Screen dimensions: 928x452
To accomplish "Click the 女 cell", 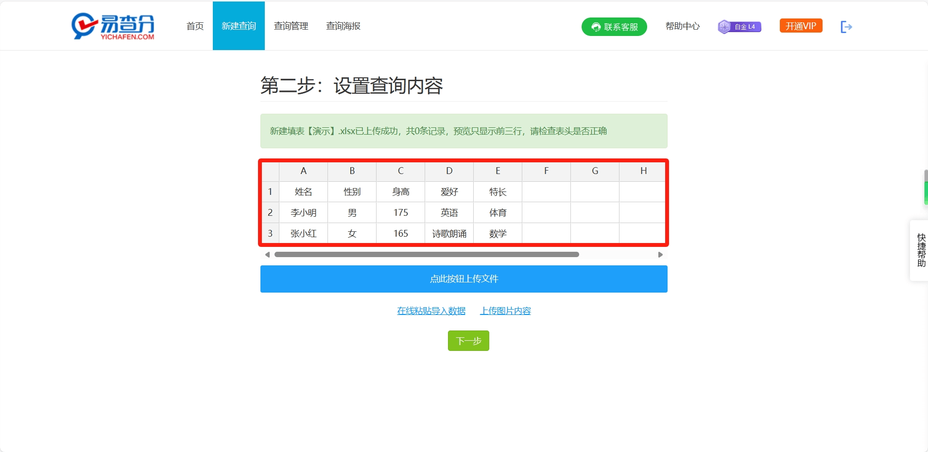I will [x=352, y=234].
